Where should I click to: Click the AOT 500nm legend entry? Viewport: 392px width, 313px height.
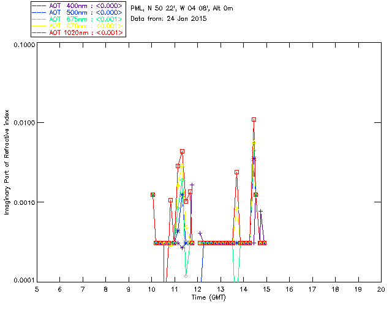click(x=78, y=12)
